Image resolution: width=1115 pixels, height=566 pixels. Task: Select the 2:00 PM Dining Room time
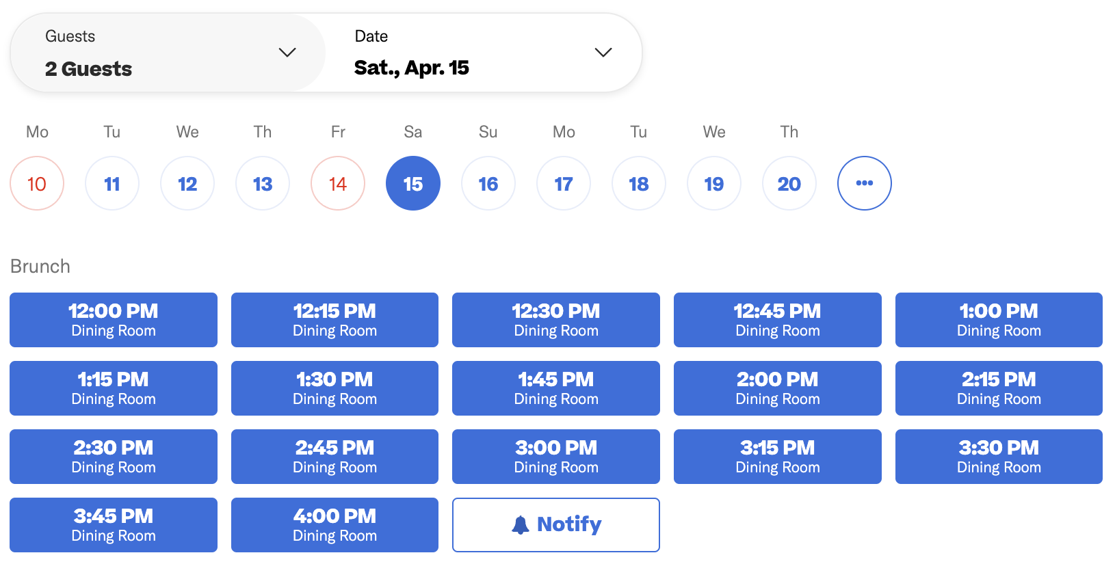pyautogui.click(x=778, y=388)
